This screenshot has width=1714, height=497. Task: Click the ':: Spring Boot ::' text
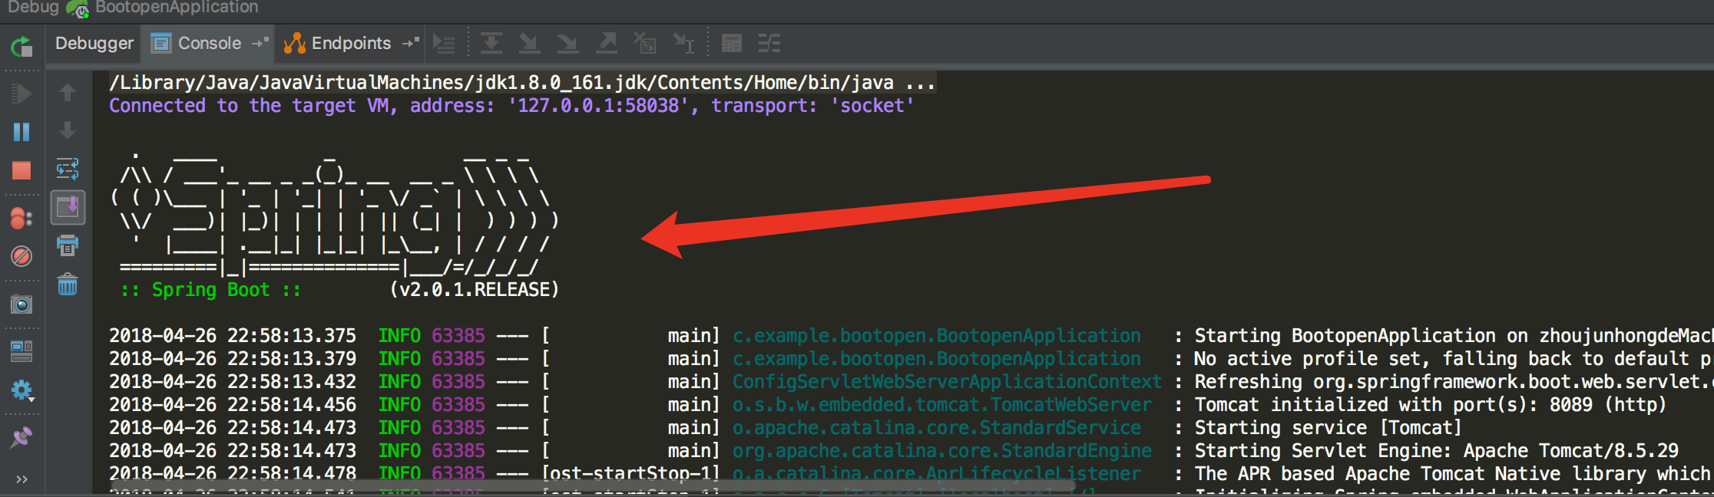(210, 290)
